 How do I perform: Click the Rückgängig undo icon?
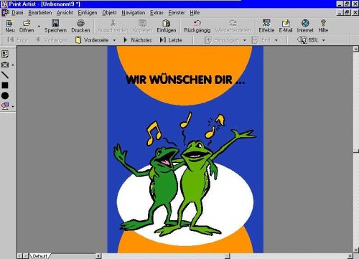click(x=197, y=23)
